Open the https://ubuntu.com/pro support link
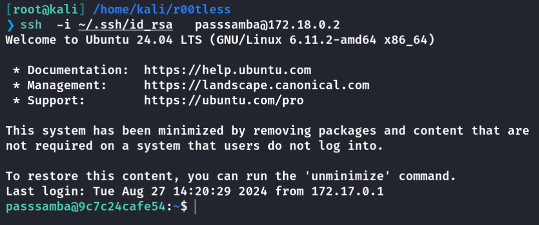 (224, 100)
